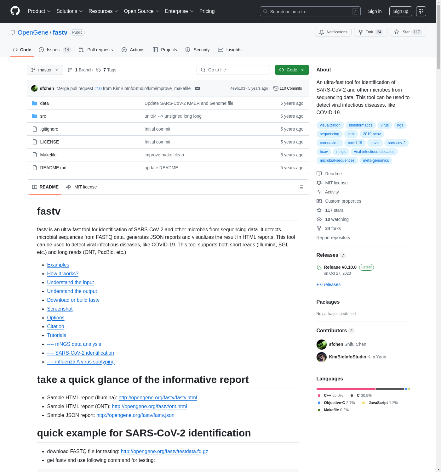The image size is (441, 472).
Task: Click the C++ segment of language bar
Action: 346,389
